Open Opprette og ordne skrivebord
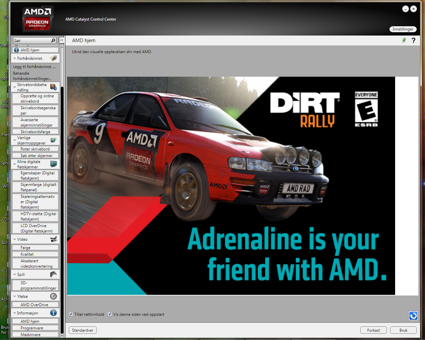Screen dimensions: 425x340 click(x=35, y=98)
